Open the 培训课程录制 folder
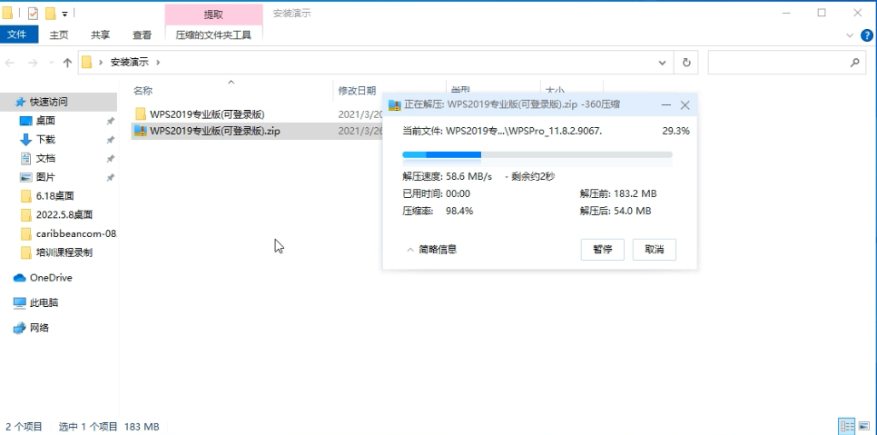The width and height of the screenshot is (877, 435). tap(64, 252)
